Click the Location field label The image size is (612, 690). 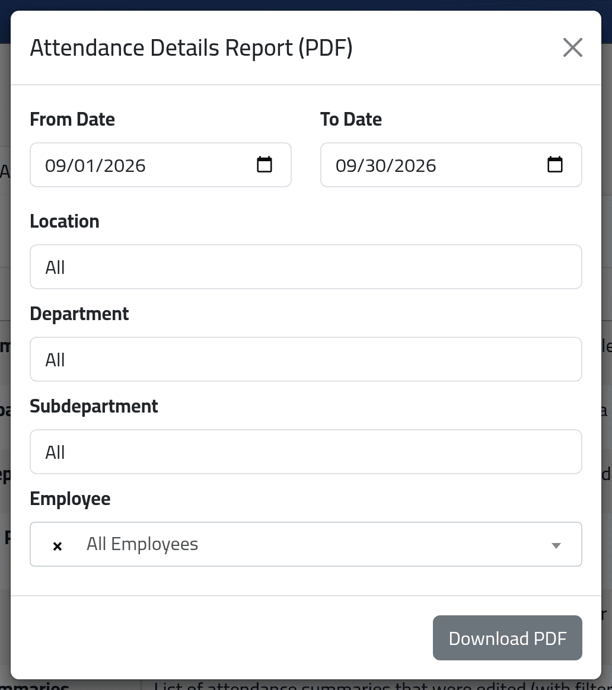coord(65,221)
